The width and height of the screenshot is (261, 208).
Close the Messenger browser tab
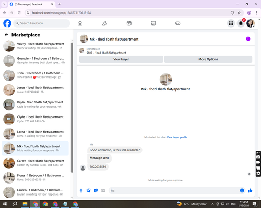coord(52,4)
